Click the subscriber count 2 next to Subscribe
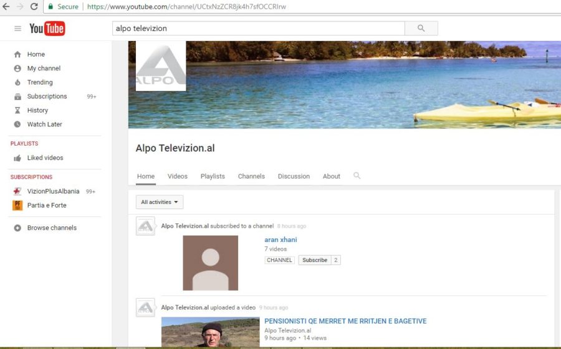Screen dimensions: 561x349 click(x=335, y=260)
